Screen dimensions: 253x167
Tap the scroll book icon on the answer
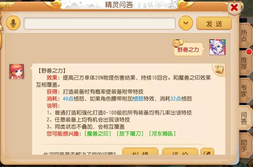click(220, 69)
